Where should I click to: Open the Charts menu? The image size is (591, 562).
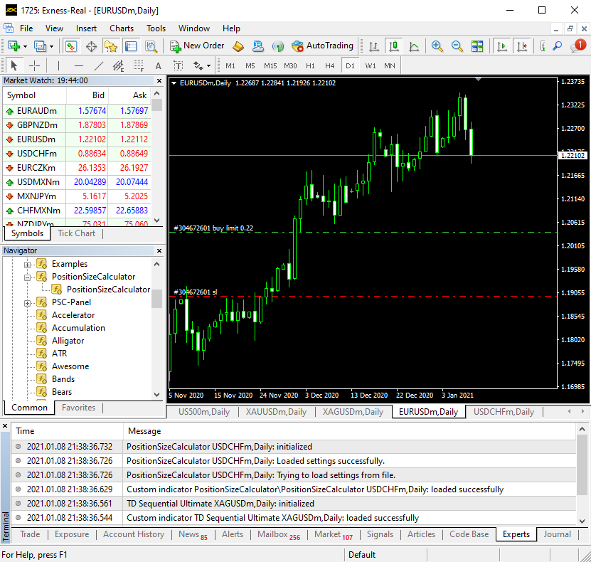pos(122,28)
